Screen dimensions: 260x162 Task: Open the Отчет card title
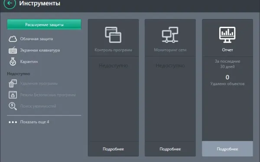(227, 50)
